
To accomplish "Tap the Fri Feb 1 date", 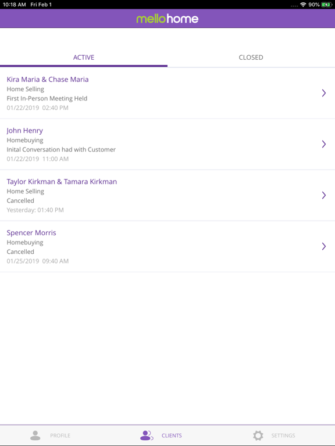I will pos(41,5).
